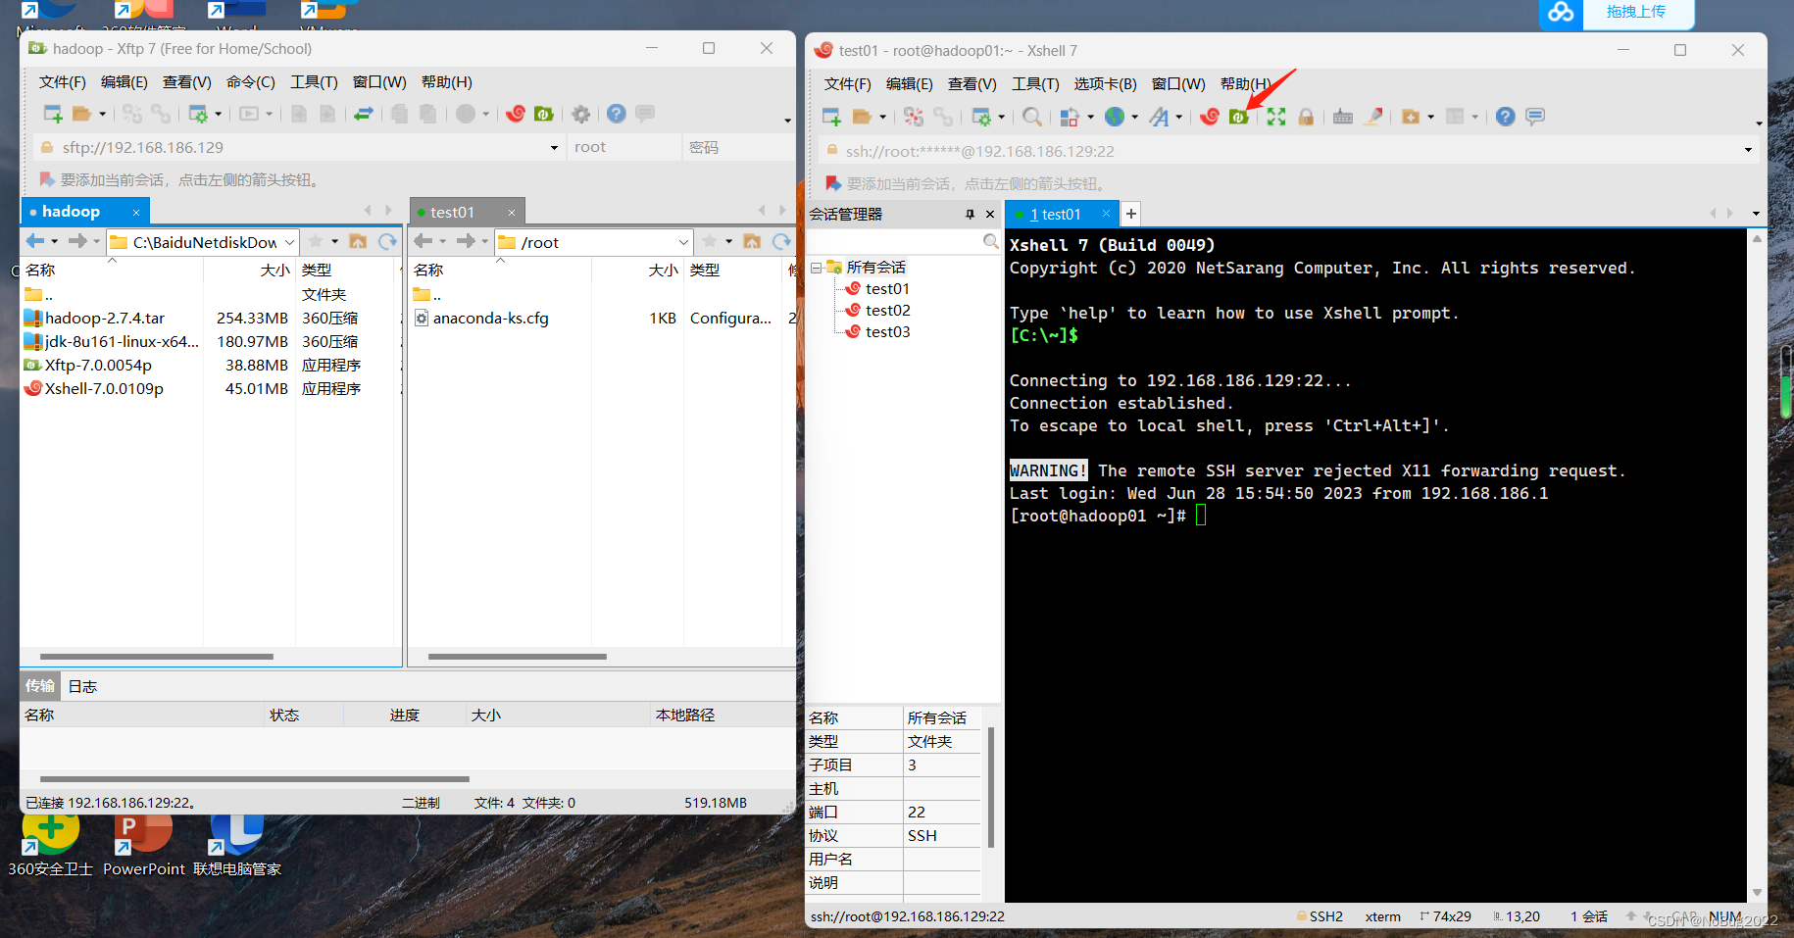Close the 会话管理器 panel
This screenshot has height=938, width=1794.
[x=990, y=214]
